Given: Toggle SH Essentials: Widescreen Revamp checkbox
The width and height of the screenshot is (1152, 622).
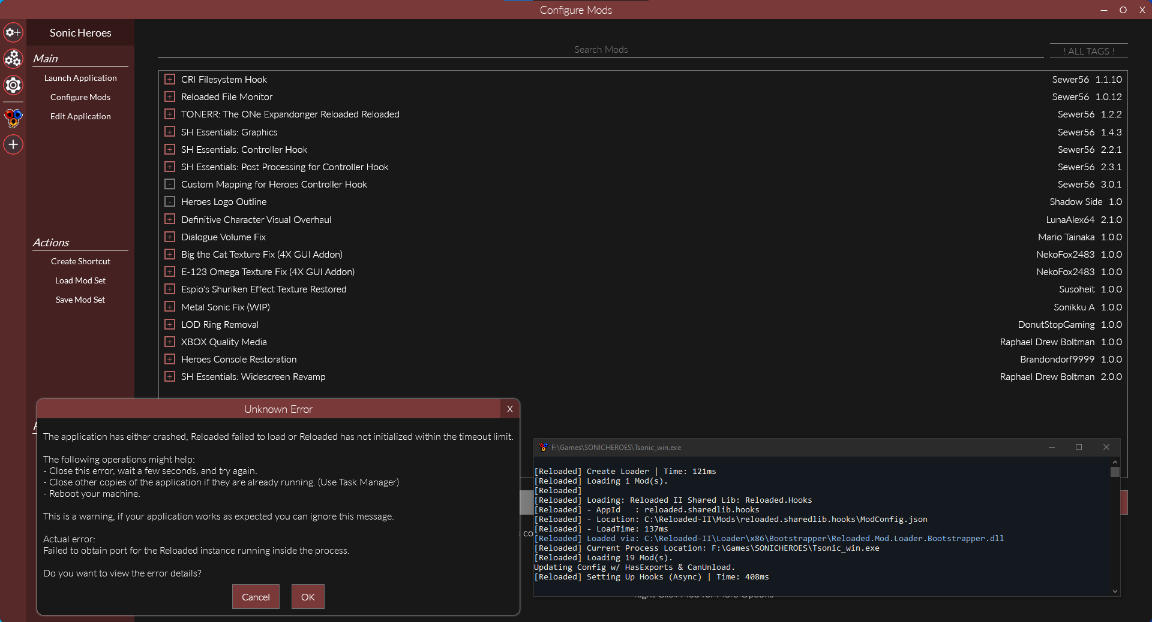Looking at the screenshot, I should 170,376.
